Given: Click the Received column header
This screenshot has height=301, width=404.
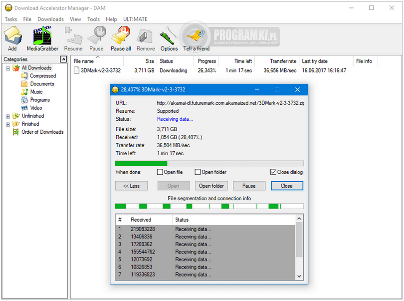Looking at the screenshot, I should tap(150, 220).
